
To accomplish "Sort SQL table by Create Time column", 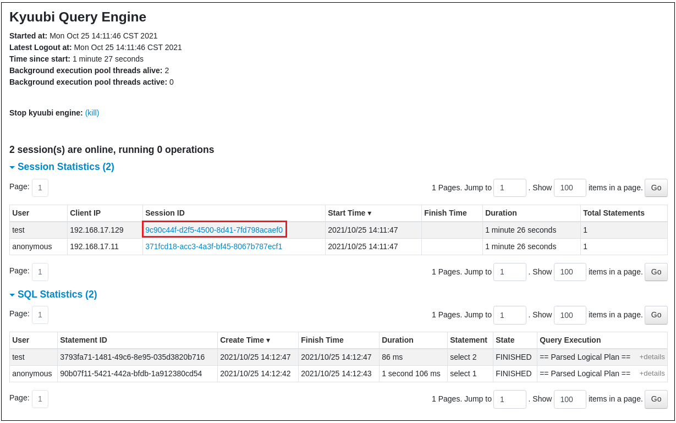I will click(245, 340).
